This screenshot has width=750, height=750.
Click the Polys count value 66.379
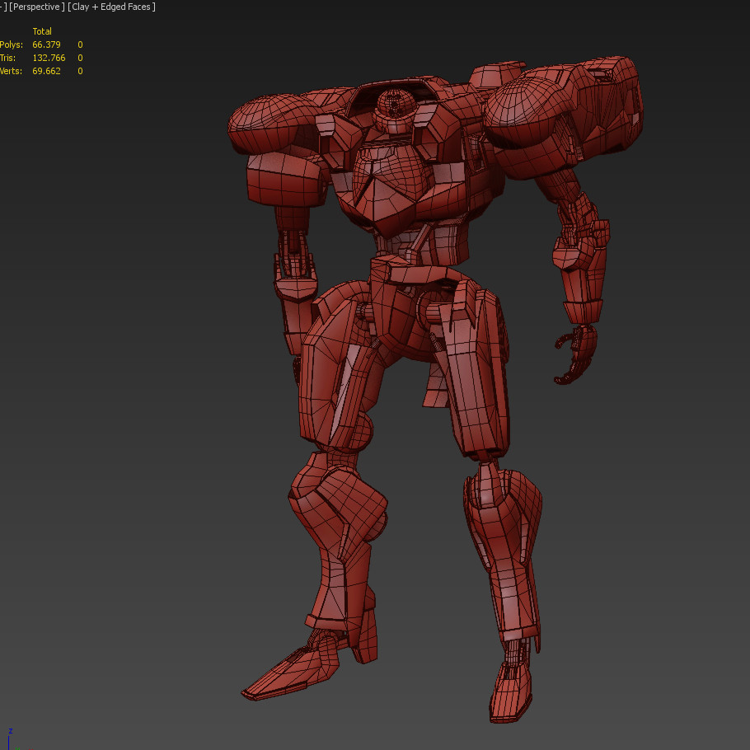click(x=46, y=45)
